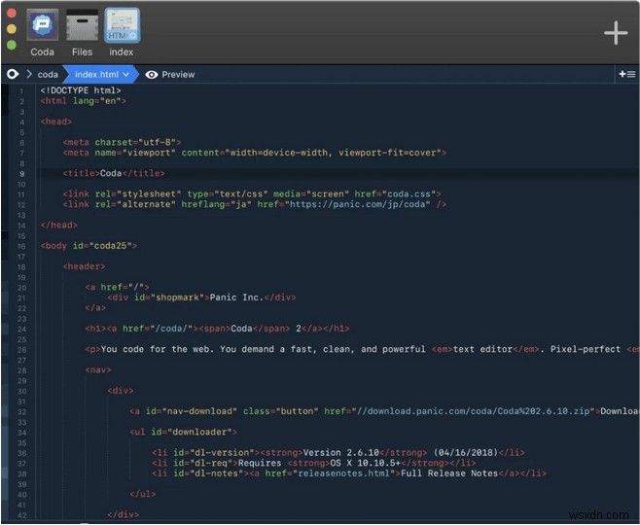Select the coda breadcrumb segment

pyautogui.click(x=48, y=74)
